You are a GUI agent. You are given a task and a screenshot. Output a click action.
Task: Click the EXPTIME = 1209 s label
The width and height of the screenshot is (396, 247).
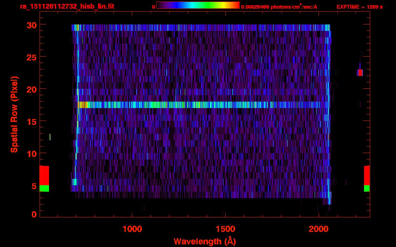tap(359, 7)
